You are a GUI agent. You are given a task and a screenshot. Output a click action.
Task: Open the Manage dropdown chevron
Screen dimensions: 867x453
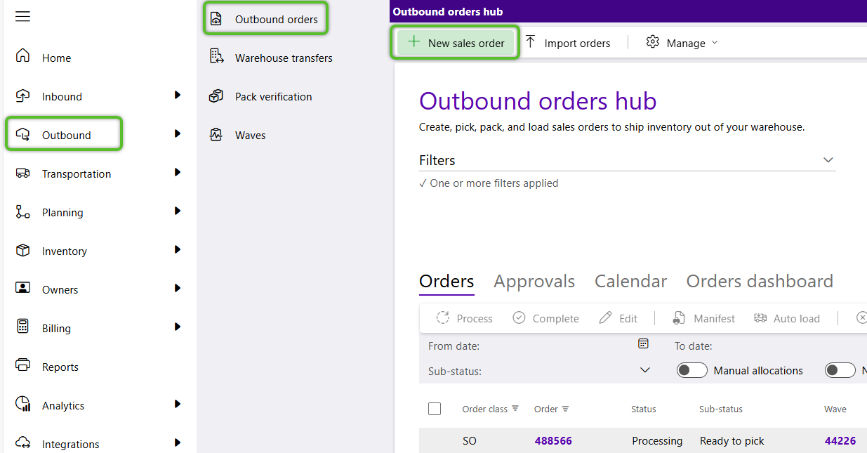[x=715, y=42]
